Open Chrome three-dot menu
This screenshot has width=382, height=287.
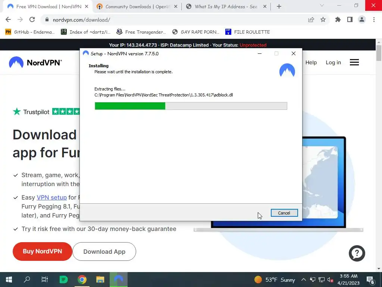click(374, 20)
